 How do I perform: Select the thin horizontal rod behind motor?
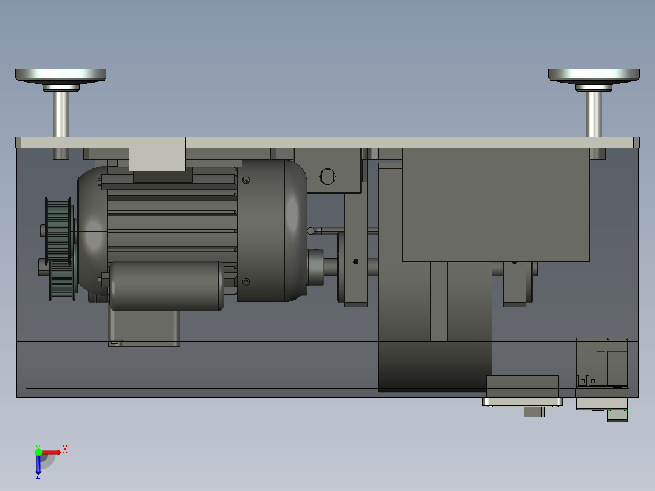pos(343,231)
